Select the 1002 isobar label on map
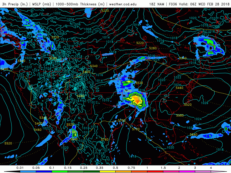 (x=57, y=13)
